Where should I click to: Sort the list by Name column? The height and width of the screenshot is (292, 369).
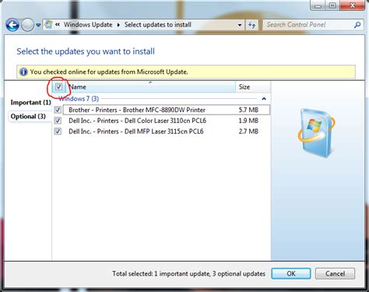pyautogui.click(x=150, y=87)
